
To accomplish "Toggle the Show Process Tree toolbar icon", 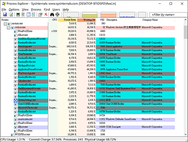I will pyautogui.click(x=23, y=14).
